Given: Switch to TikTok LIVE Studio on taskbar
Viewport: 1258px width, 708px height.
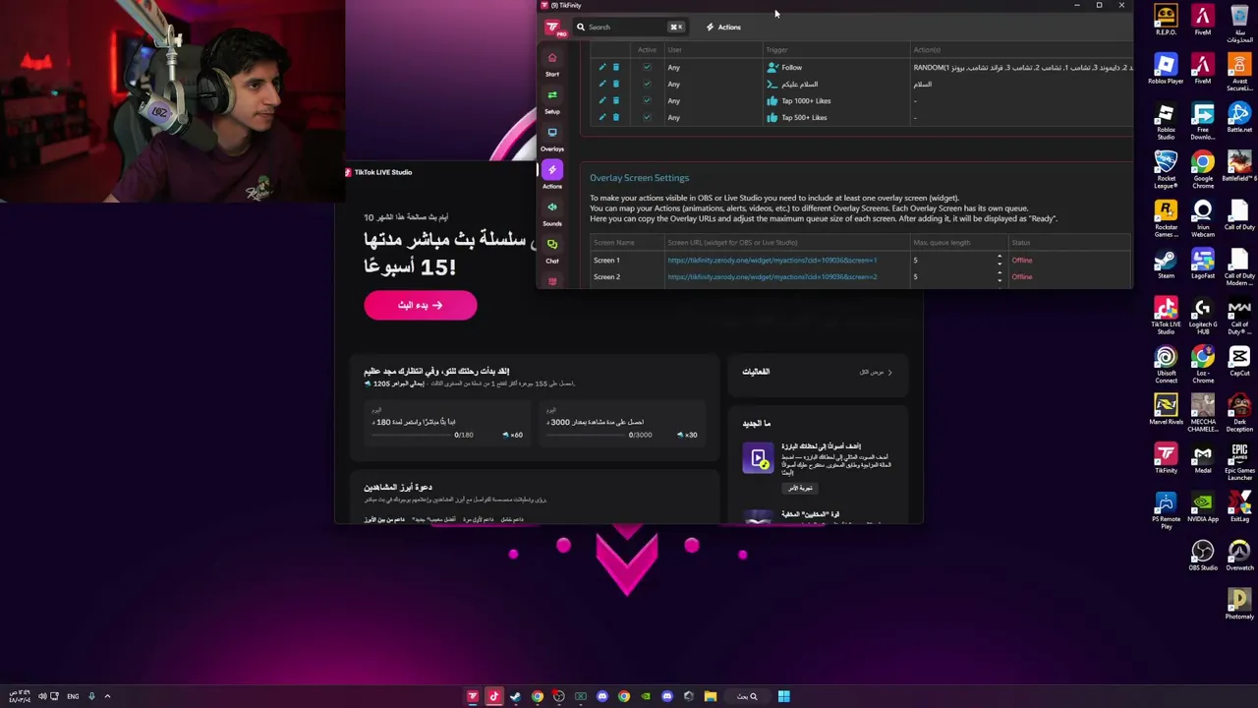Looking at the screenshot, I should coord(493,696).
